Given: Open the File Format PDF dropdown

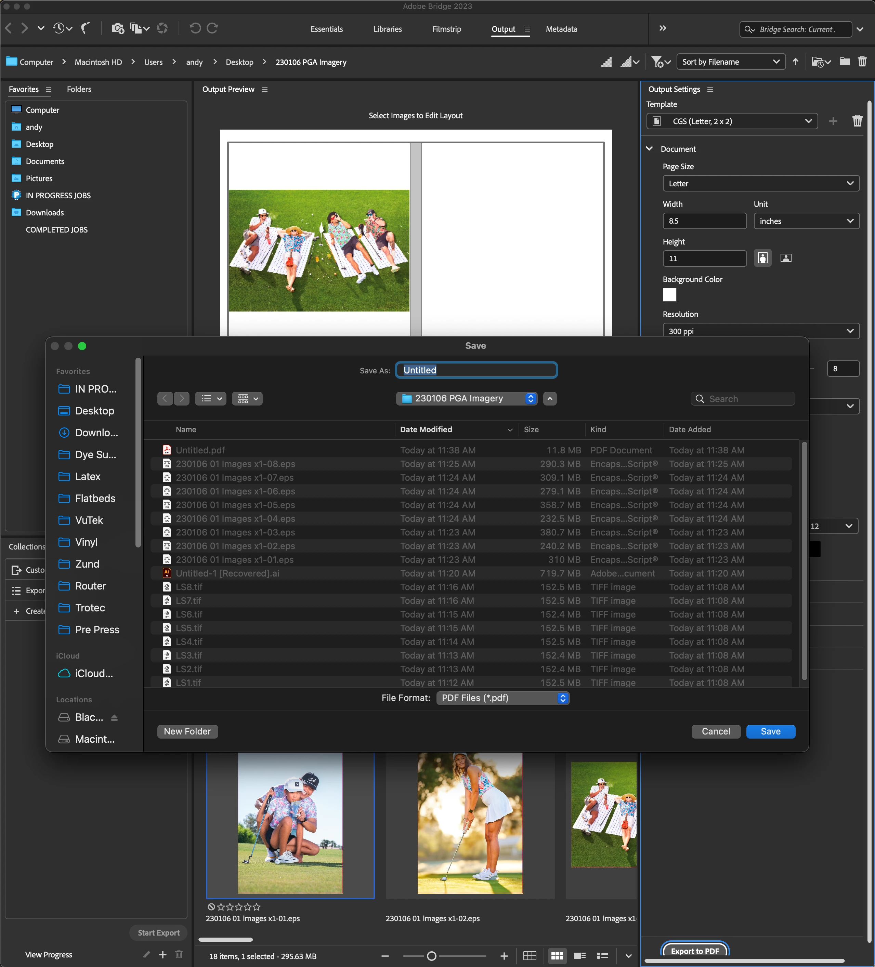Looking at the screenshot, I should click(x=502, y=698).
